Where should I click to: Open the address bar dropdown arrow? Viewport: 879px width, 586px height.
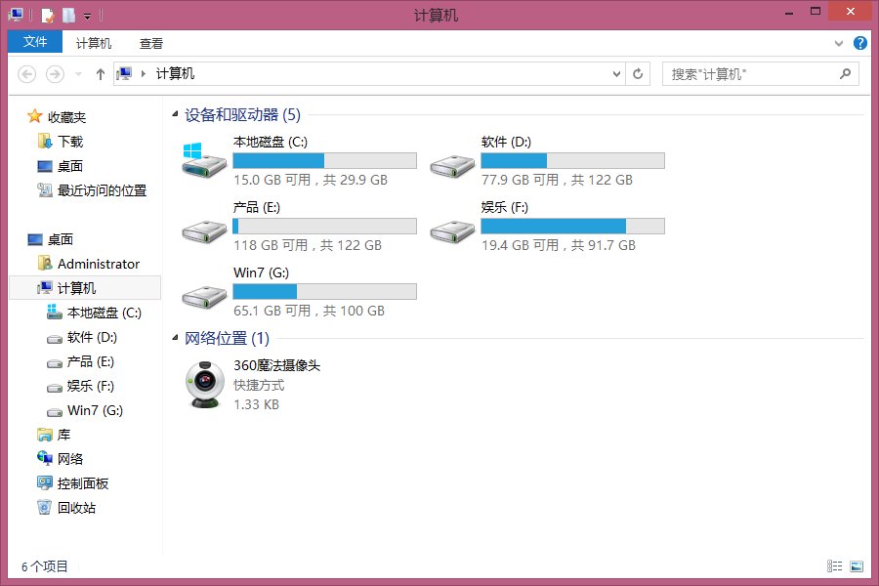(x=615, y=73)
